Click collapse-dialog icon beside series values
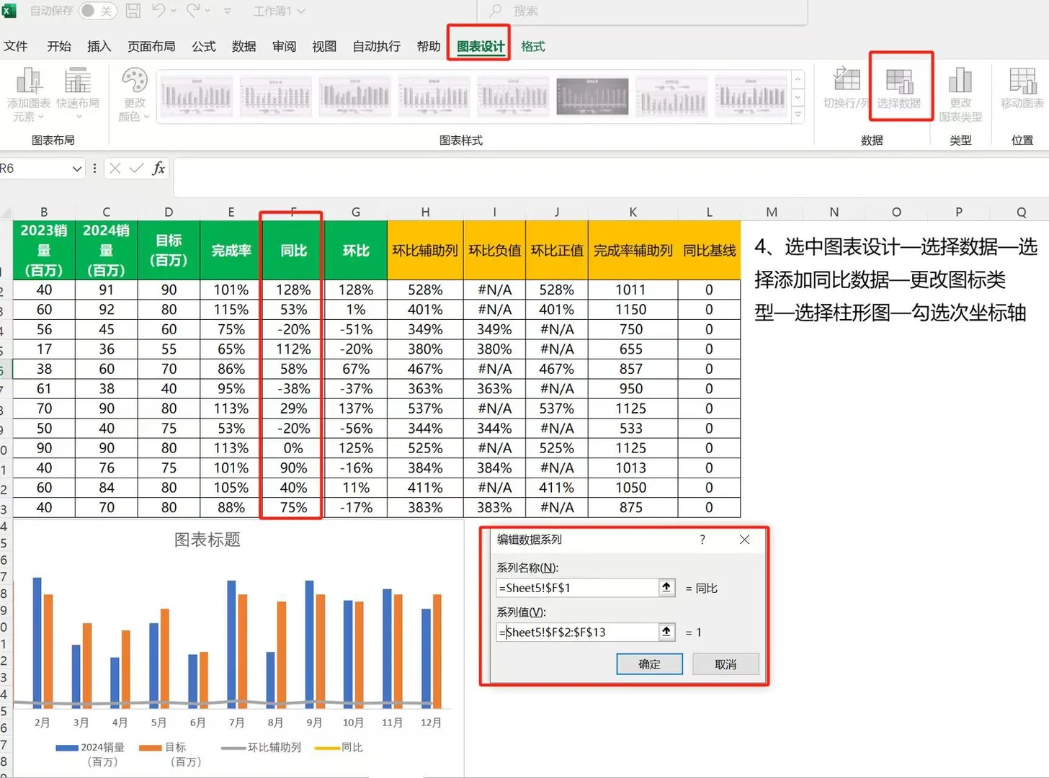The width and height of the screenshot is (1049, 778). coord(667,632)
